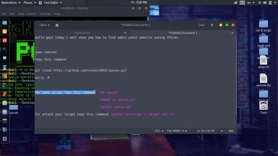Click the Open dropdown button in text editor
Viewport: 278px width, 156px height.
(44, 25)
